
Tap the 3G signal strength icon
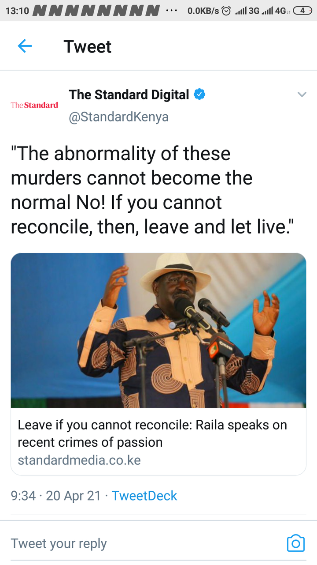(247, 11)
